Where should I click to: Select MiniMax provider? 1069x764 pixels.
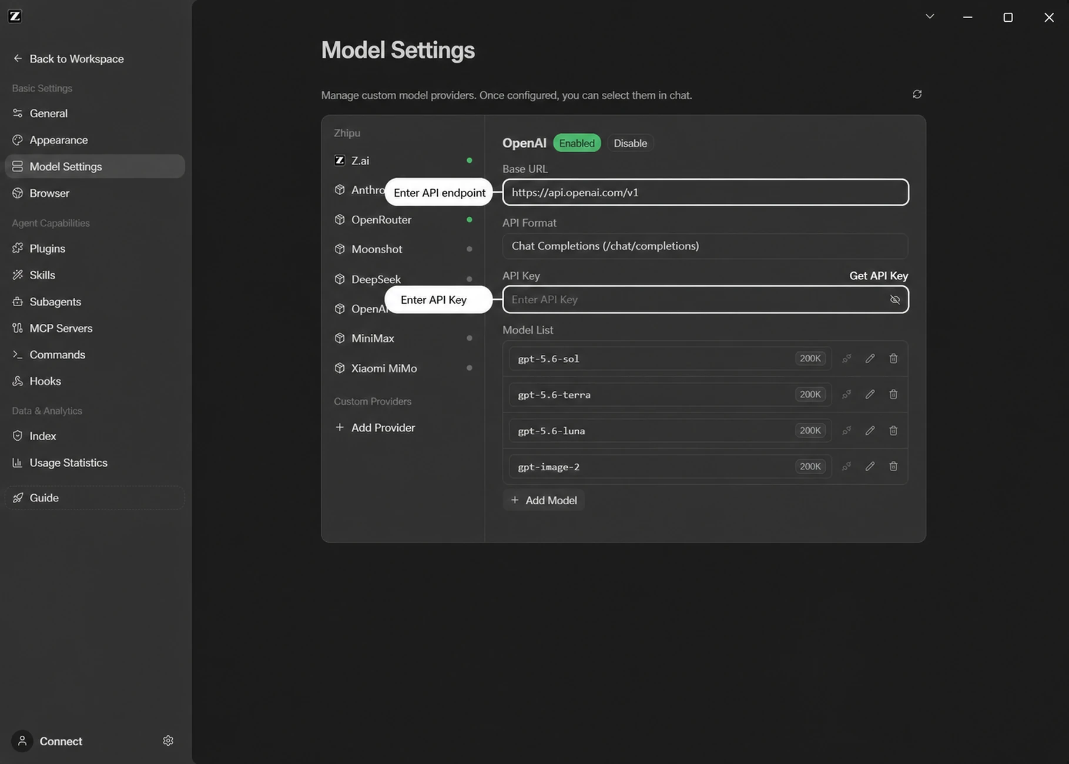pos(403,339)
